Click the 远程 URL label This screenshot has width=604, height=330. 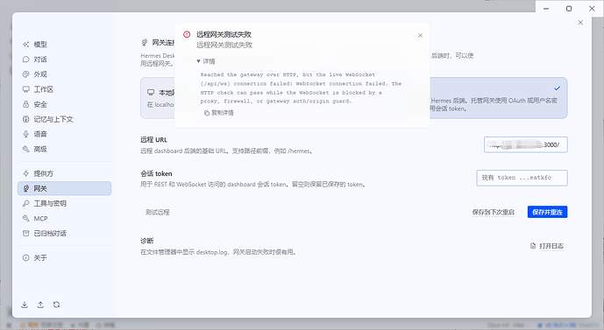point(153,140)
